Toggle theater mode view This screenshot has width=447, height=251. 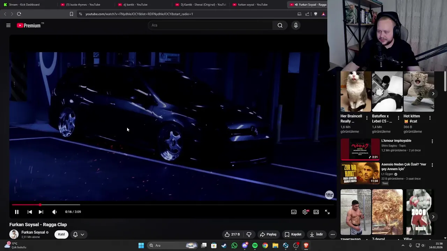316,212
